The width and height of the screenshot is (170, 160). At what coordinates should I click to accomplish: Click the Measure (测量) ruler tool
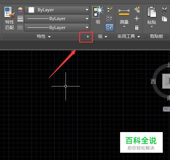click(124, 12)
